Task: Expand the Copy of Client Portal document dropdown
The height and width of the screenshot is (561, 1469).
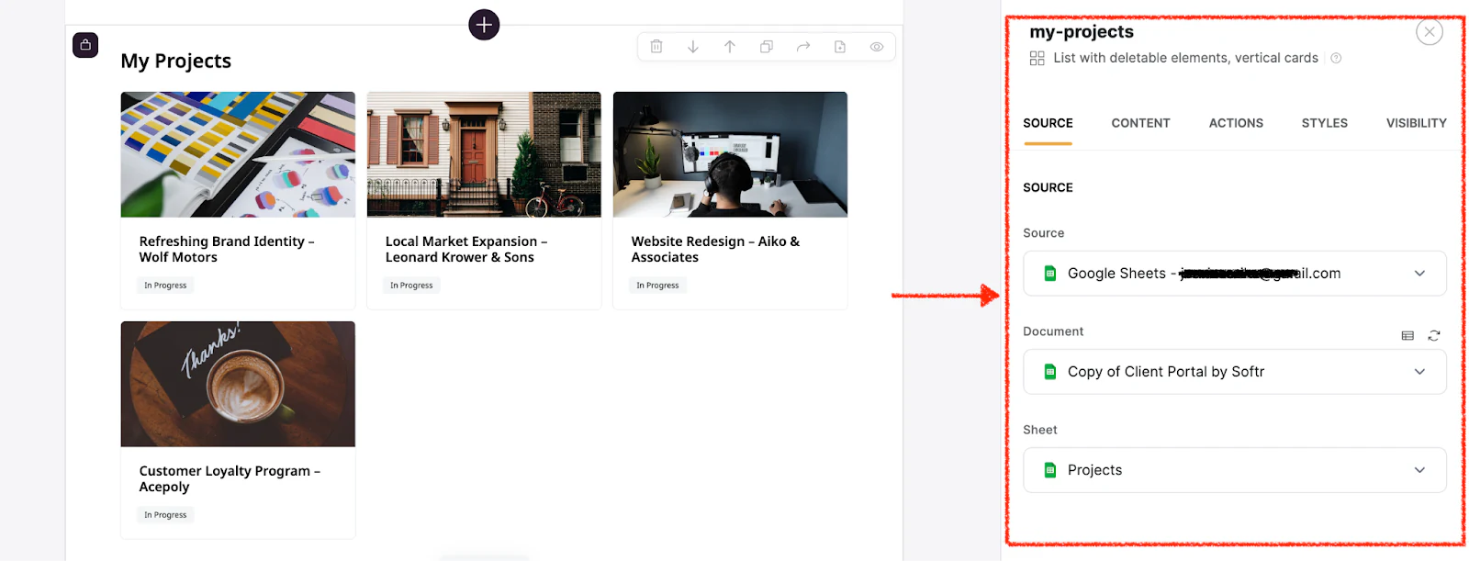Action: (1235, 372)
